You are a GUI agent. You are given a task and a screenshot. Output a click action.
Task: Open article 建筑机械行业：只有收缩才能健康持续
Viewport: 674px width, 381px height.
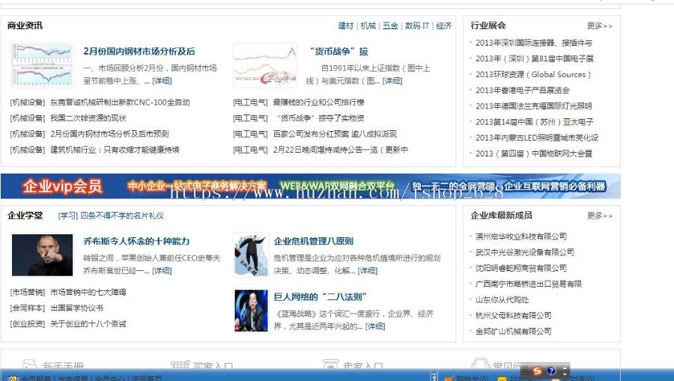coord(115,150)
